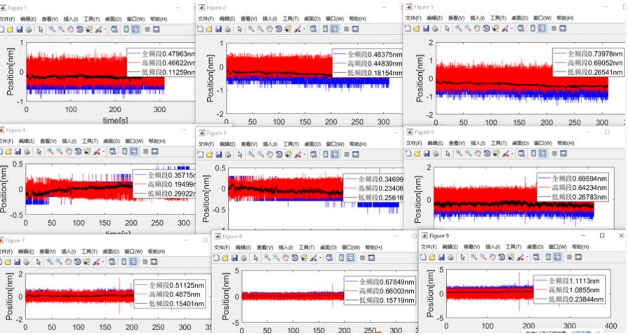Activate the Data Cursor tool in Figure 2

point(289,29)
